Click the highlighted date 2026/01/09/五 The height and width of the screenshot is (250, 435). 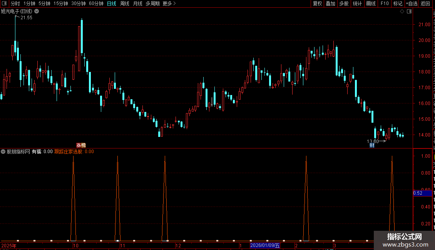(265, 245)
